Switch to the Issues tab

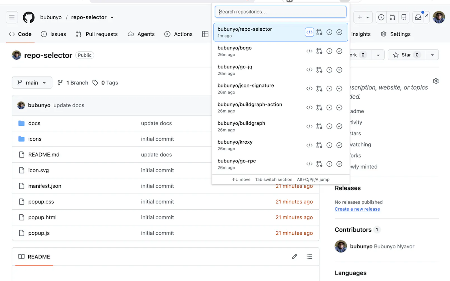(53, 34)
